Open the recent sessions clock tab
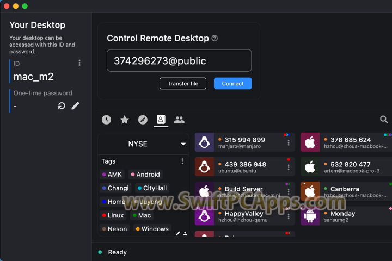The image size is (392, 261). tap(106, 120)
